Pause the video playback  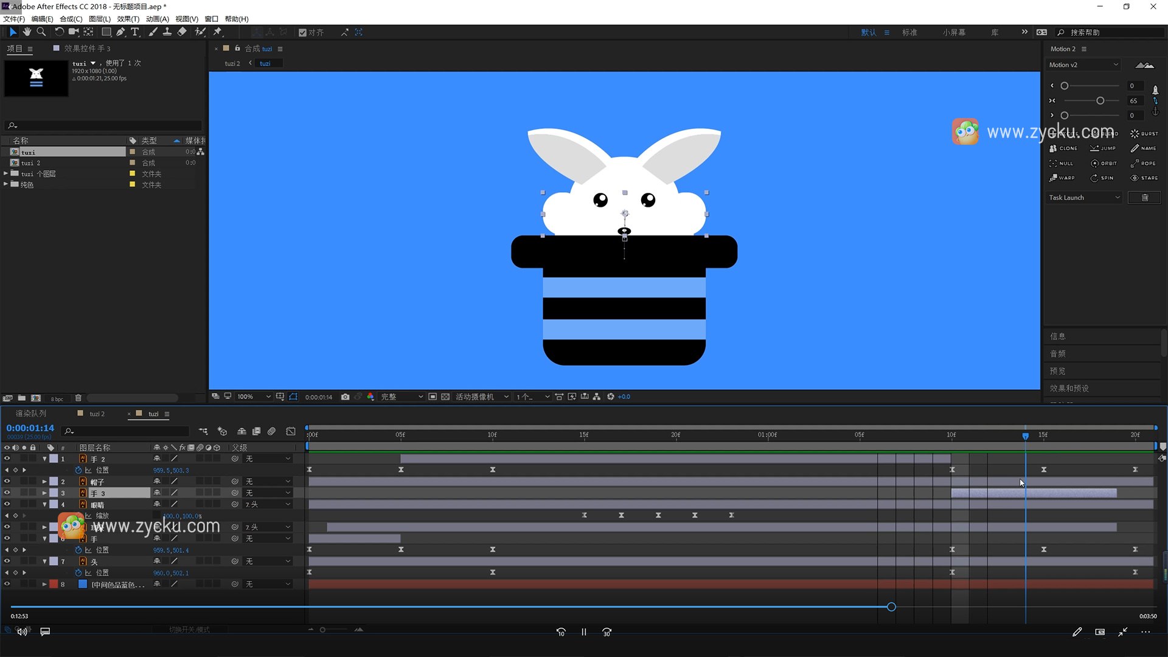pyautogui.click(x=583, y=632)
